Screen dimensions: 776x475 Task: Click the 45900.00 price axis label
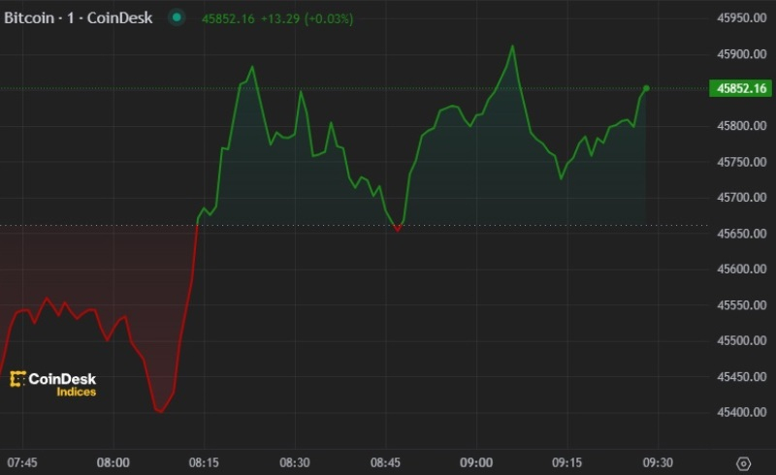[741, 54]
